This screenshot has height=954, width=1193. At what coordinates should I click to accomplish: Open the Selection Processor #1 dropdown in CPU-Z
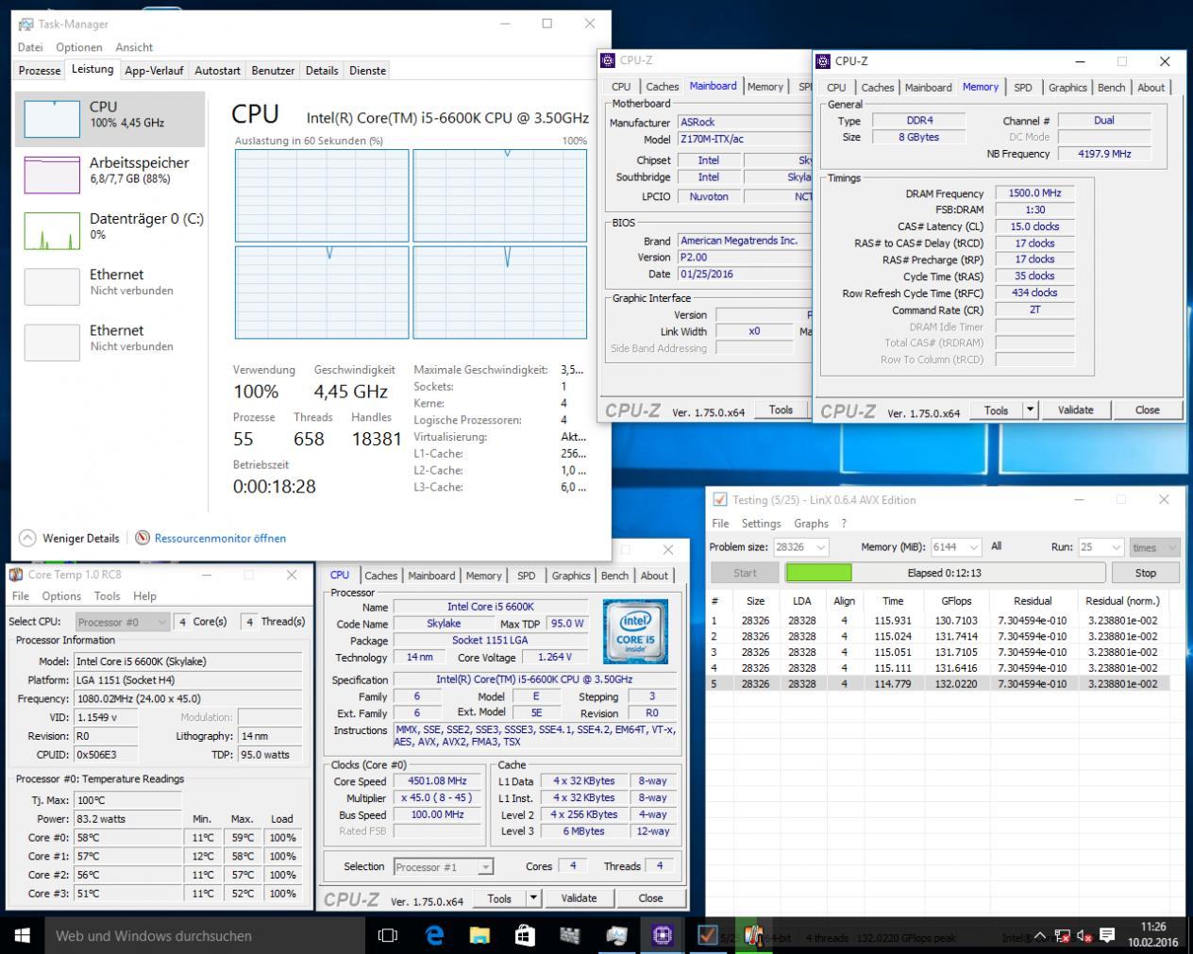(444, 866)
